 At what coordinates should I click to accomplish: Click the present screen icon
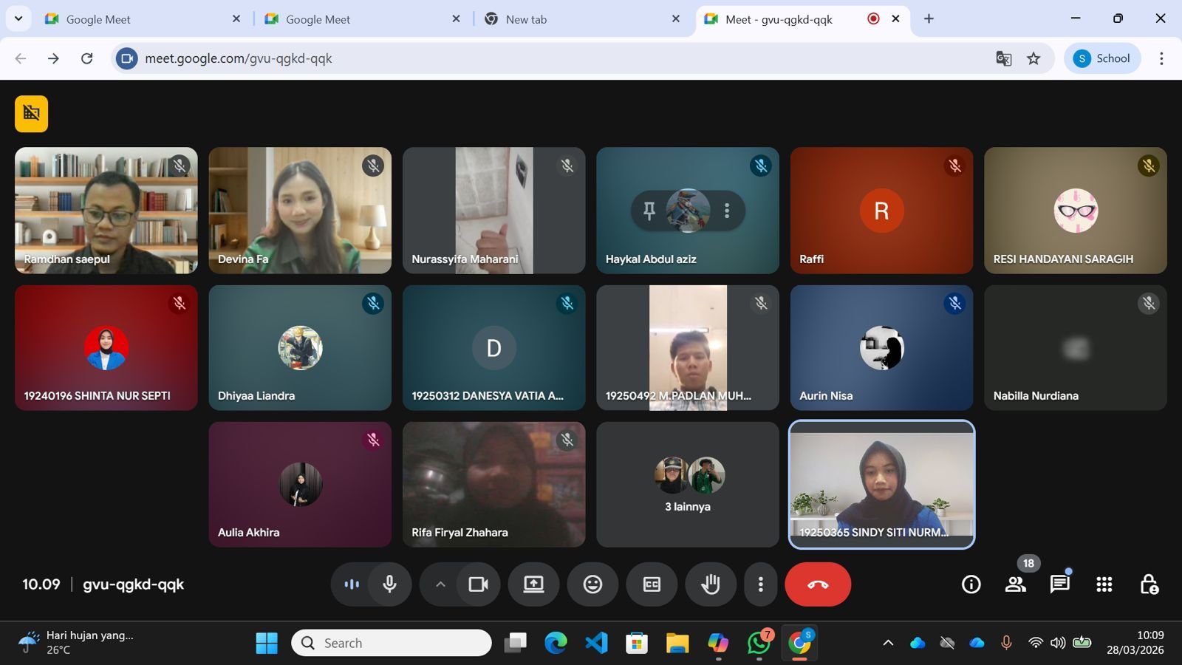(533, 584)
